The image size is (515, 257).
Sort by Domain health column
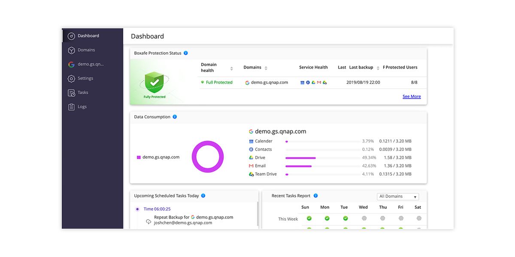click(x=232, y=68)
